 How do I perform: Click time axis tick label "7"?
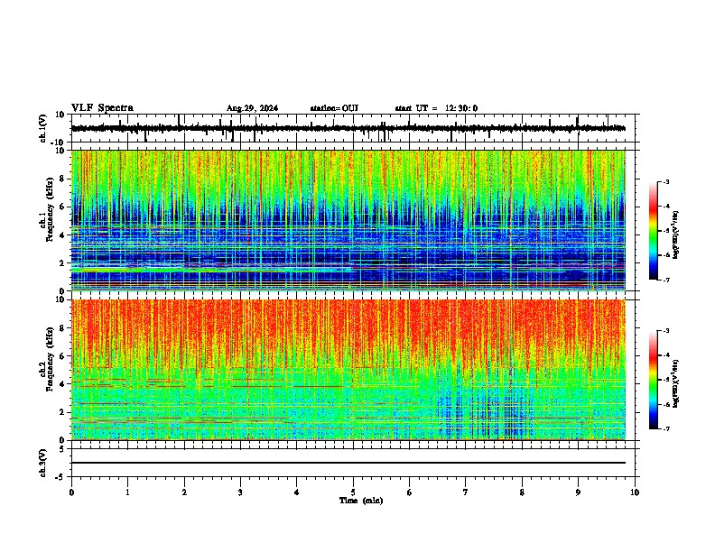point(466,492)
